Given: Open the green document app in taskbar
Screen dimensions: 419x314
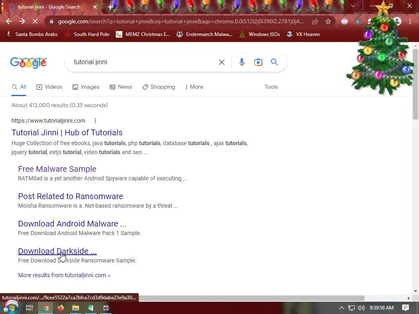Looking at the screenshot, I should (90, 308).
